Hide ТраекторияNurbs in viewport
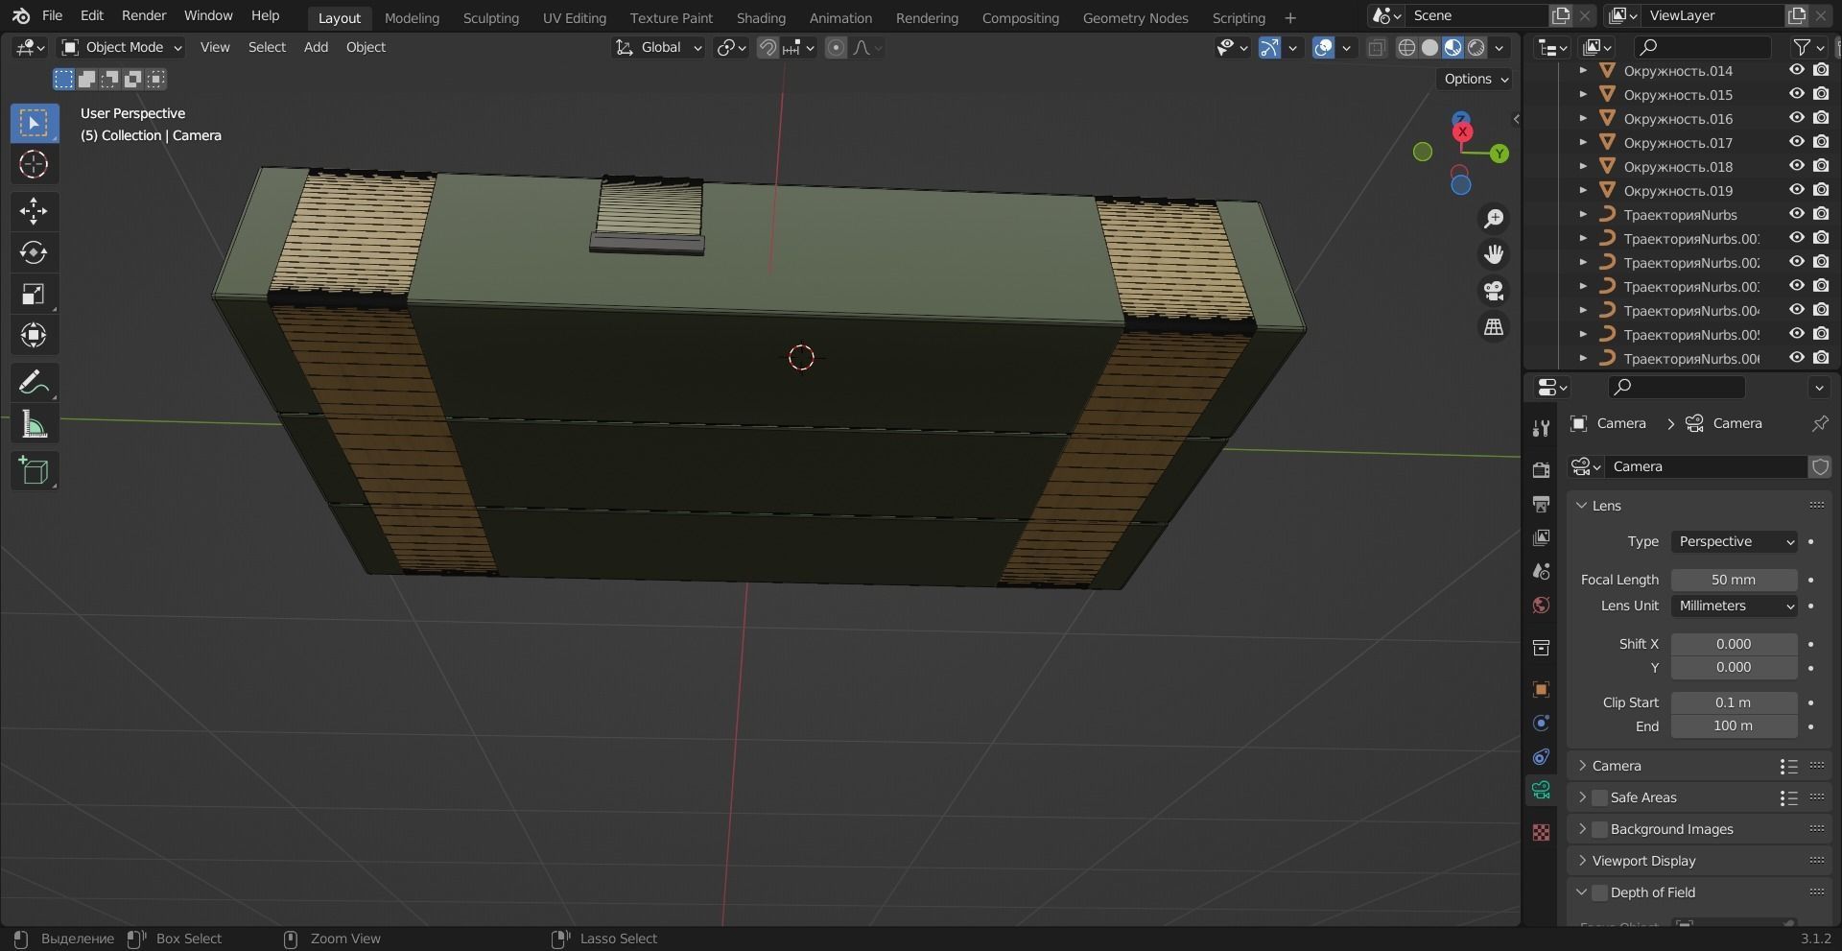Viewport: 1842px width, 951px height. [x=1797, y=214]
